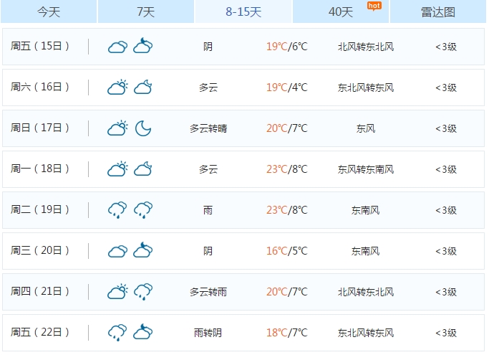
Task: Click the <3级 wind level for 周二 19日
Action: point(446,210)
